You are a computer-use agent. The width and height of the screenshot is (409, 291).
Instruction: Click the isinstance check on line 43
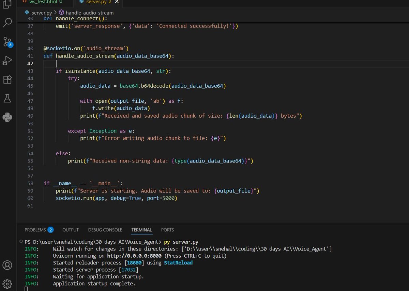113,71
